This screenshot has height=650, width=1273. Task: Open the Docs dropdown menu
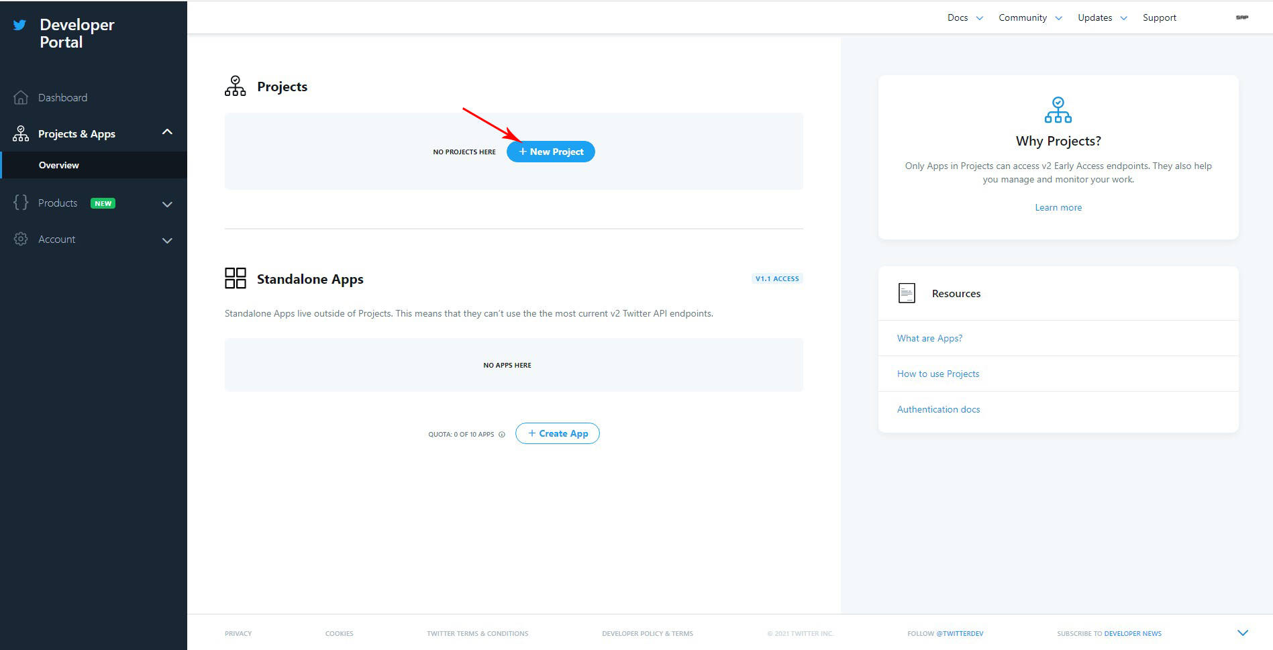point(965,17)
